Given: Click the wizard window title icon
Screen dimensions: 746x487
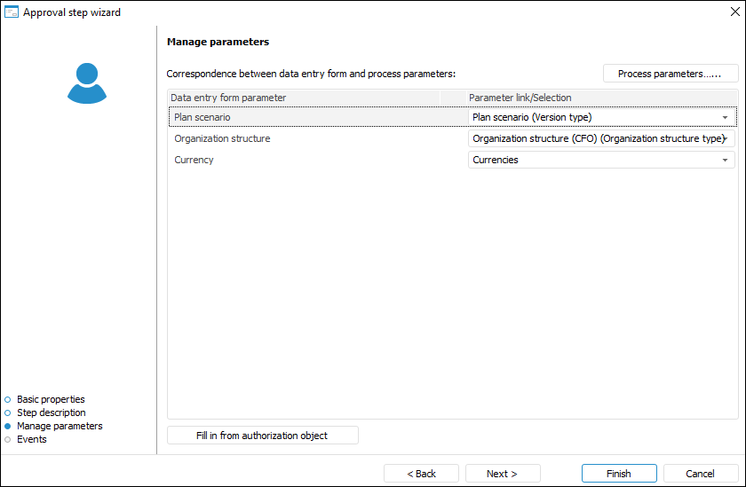Looking at the screenshot, I should point(12,12).
